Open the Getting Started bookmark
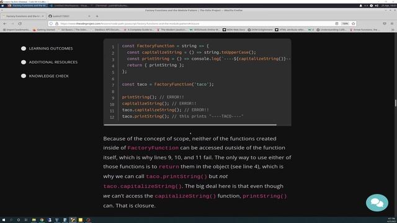397x223 pixels. pos(44,30)
